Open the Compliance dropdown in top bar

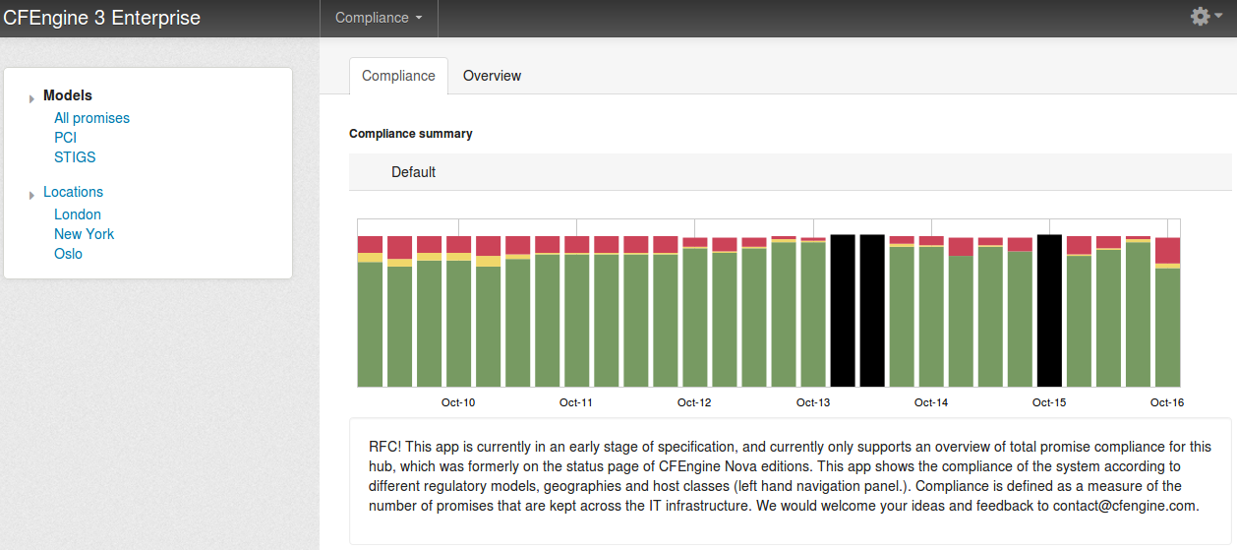pos(379,18)
